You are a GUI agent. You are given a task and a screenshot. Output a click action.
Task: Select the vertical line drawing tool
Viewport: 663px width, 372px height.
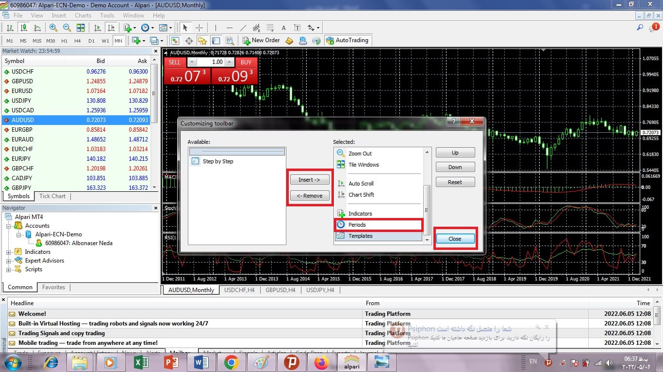(215, 28)
